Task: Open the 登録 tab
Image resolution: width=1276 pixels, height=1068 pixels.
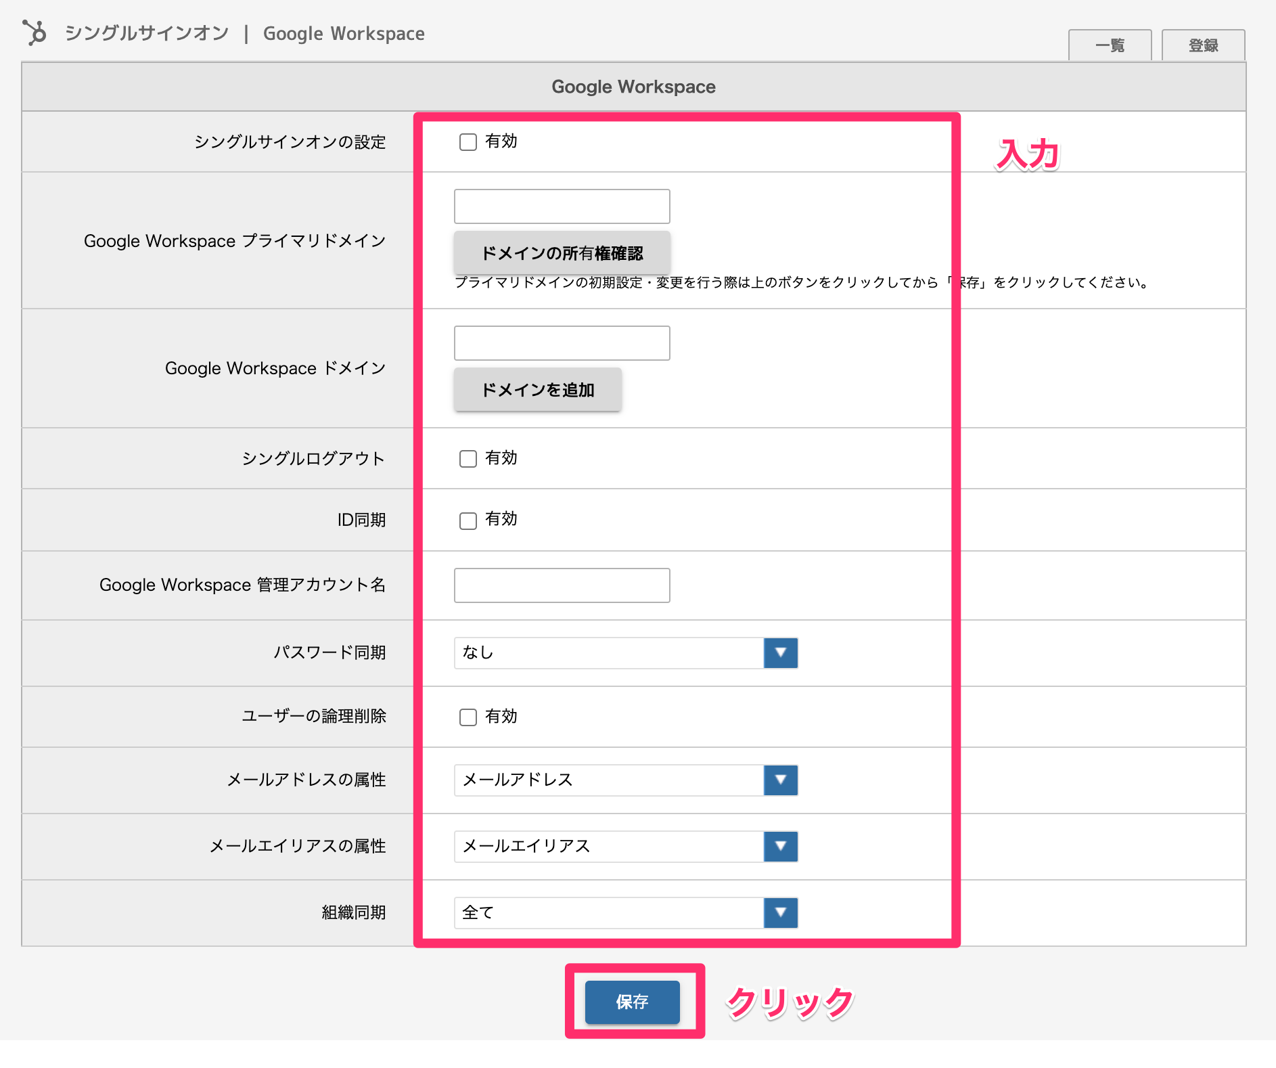Action: click(1203, 45)
